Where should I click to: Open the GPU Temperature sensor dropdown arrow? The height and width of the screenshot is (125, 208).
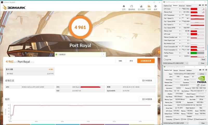(180, 15)
